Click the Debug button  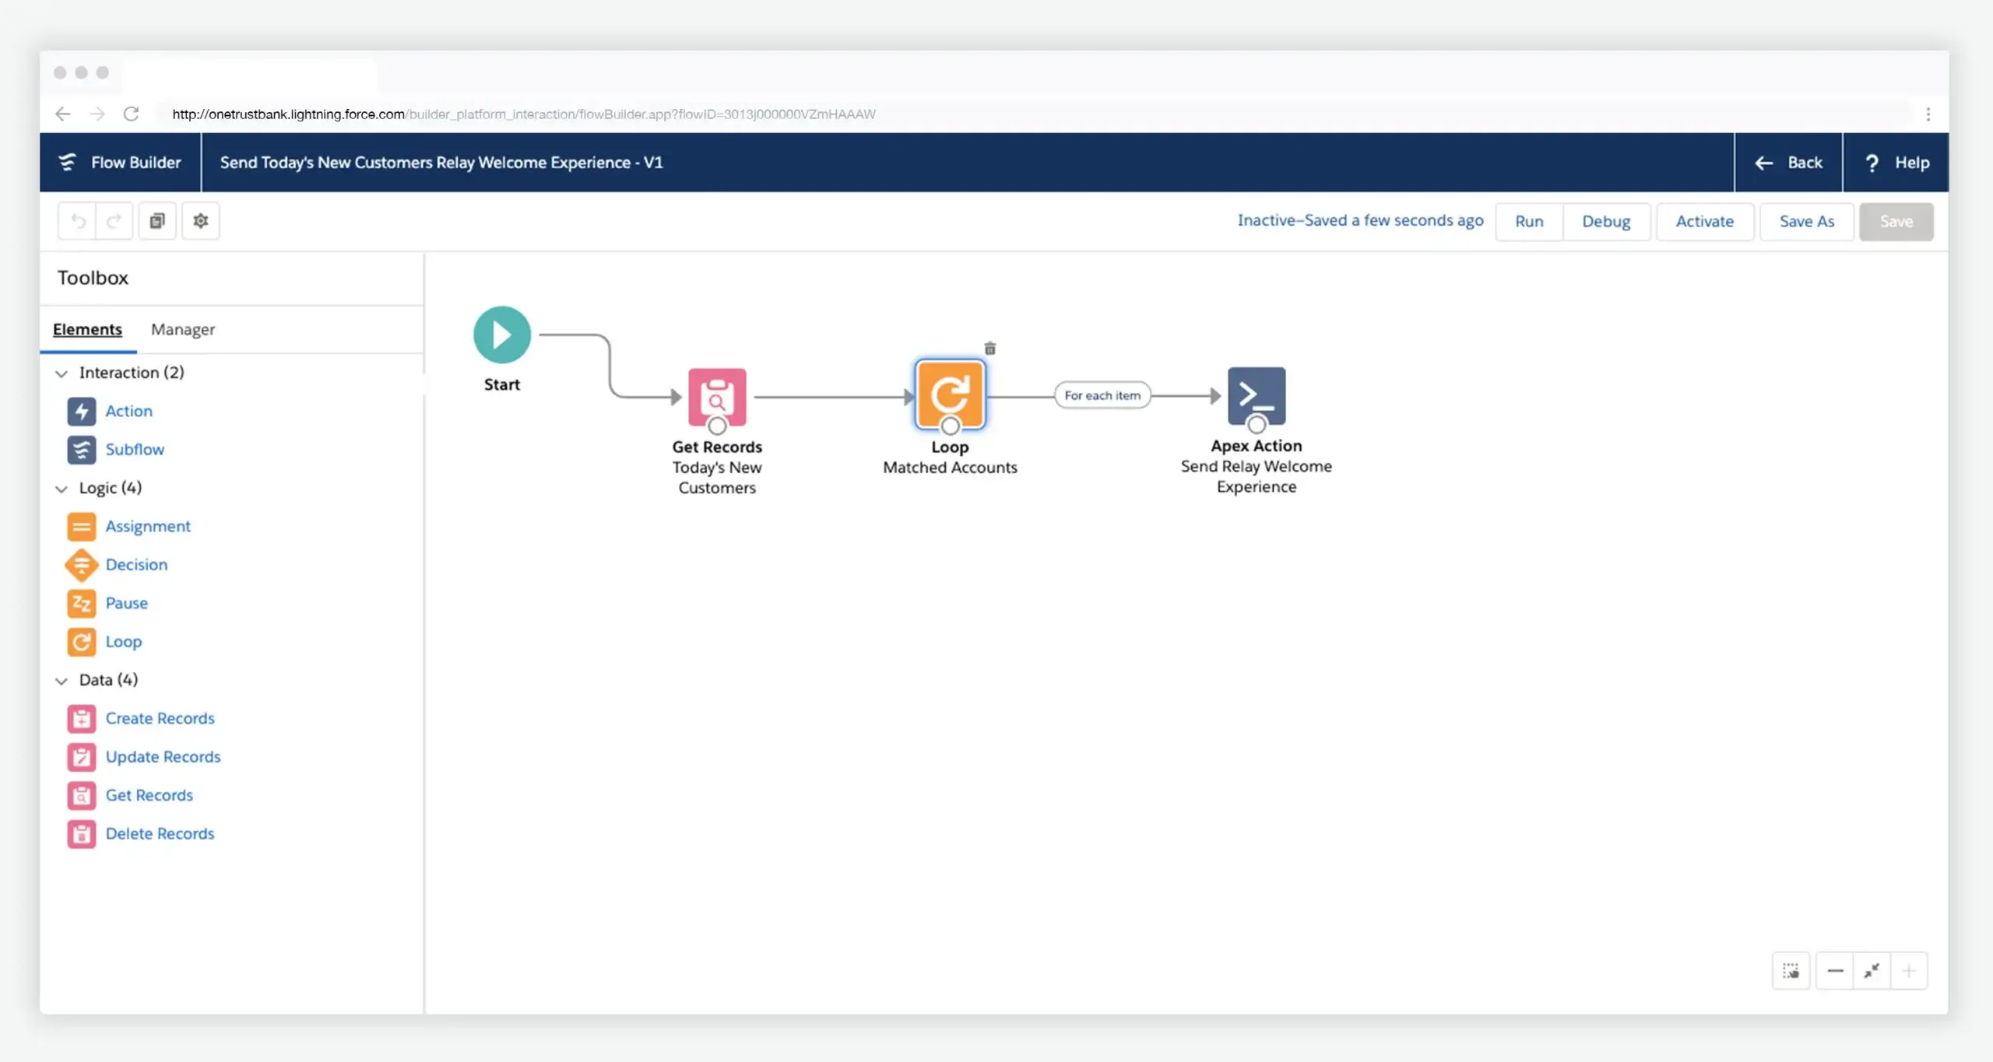pos(1606,222)
